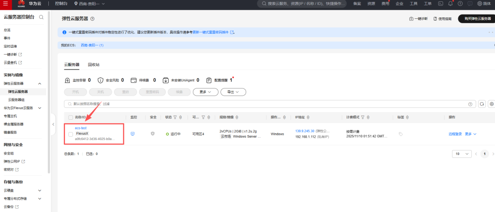
Task: Click the refresh icon beside search filter
Action: (481, 104)
